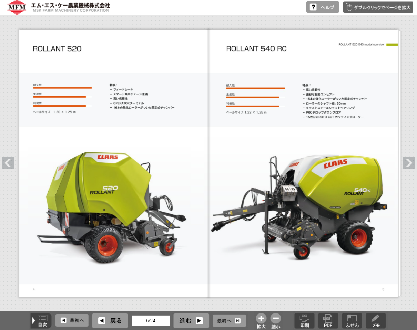This screenshot has width=417, height=330.
Task: Open the ヘルプ help button
Action: [323, 7]
